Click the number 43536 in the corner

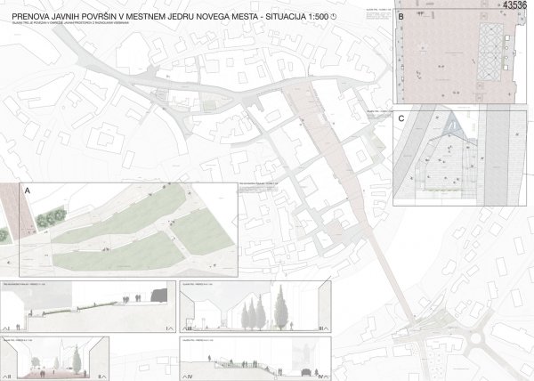[517, 5]
